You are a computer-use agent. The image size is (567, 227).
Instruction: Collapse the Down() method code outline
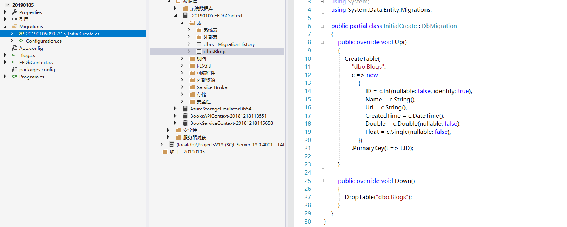pos(322,181)
